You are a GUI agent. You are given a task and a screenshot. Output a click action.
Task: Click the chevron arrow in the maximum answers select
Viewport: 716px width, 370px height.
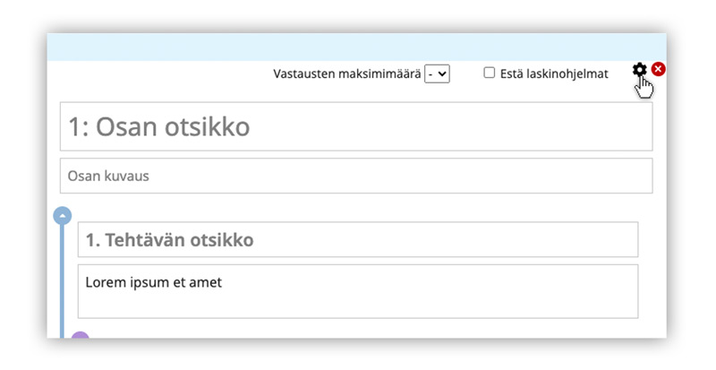pos(442,74)
